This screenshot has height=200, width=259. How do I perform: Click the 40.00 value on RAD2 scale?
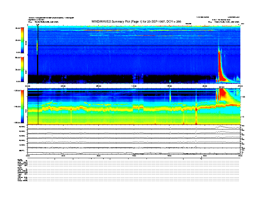pyautogui.click(x=18, y=28)
